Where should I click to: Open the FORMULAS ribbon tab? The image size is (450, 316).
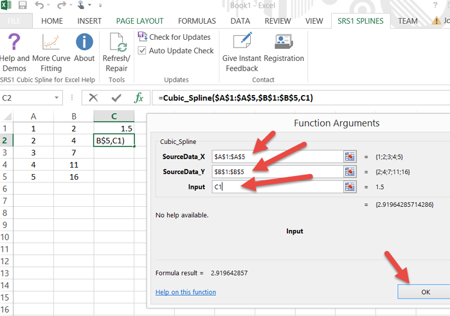click(x=197, y=21)
